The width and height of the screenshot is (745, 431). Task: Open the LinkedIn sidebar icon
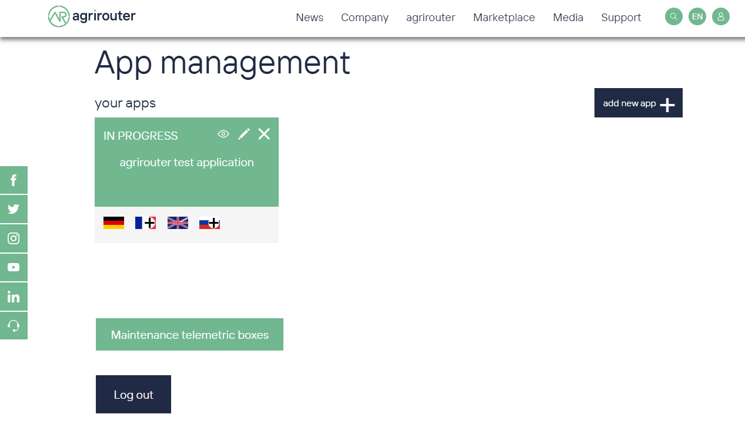(14, 297)
